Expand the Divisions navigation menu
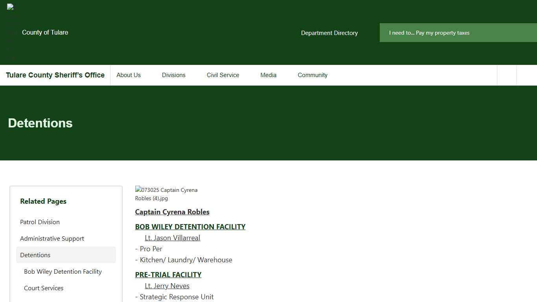Viewport: 537px width, 302px height. [x=173, y=75]
